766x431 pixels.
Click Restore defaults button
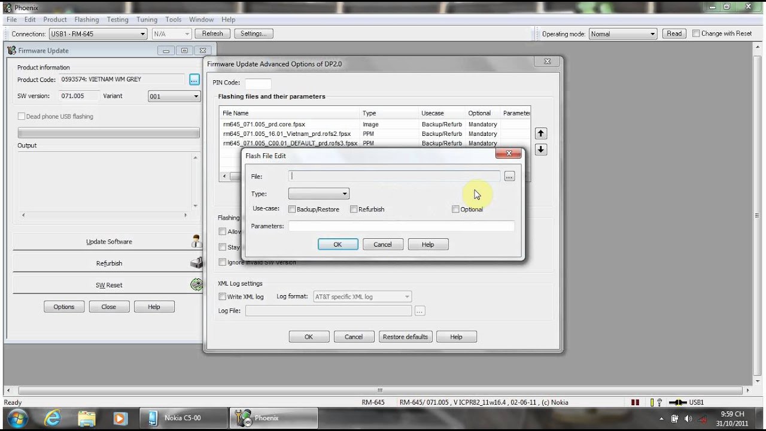coord(405,336)
